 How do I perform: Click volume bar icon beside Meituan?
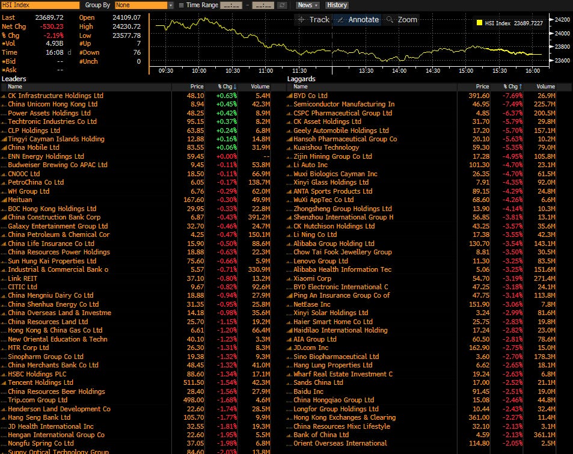(x=4, y=200)
